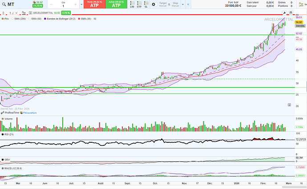Click the STP stop order icon
Image resolution: width=307 pixels, height=189 pixels.
[139, 5]
